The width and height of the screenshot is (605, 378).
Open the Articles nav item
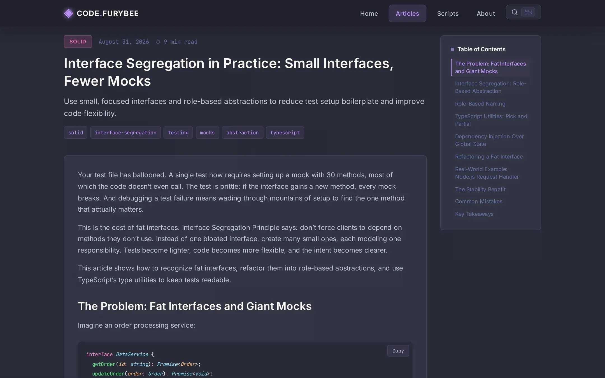coord(407,13)
